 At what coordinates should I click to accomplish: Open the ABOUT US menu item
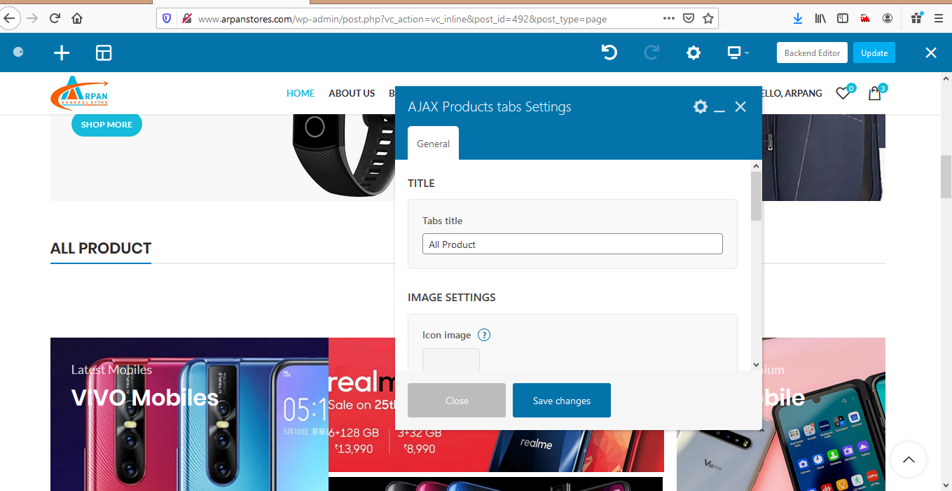pos(352,93)
